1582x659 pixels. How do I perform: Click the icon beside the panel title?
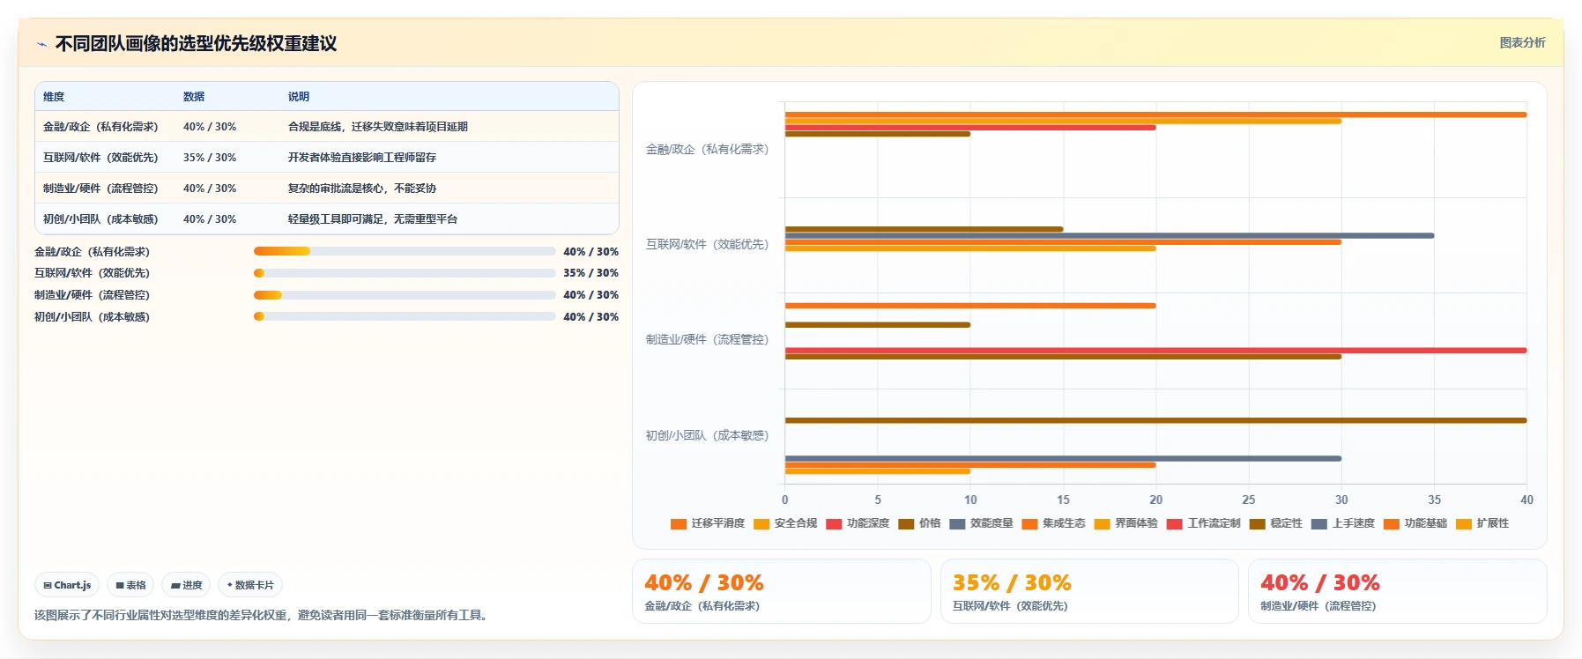(41, 44)
